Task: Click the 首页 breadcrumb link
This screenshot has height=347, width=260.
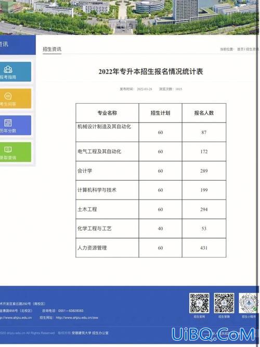Action: pyautogui.click(x=240, y=49)
